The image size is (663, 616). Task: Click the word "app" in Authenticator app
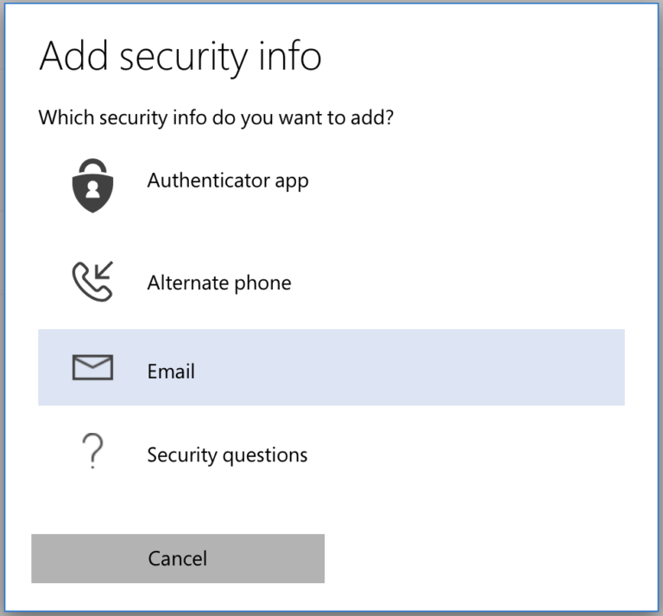click(291, 181)
